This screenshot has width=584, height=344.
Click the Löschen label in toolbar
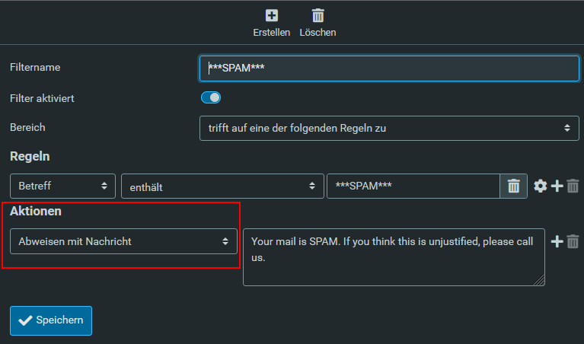pos(318,33)
